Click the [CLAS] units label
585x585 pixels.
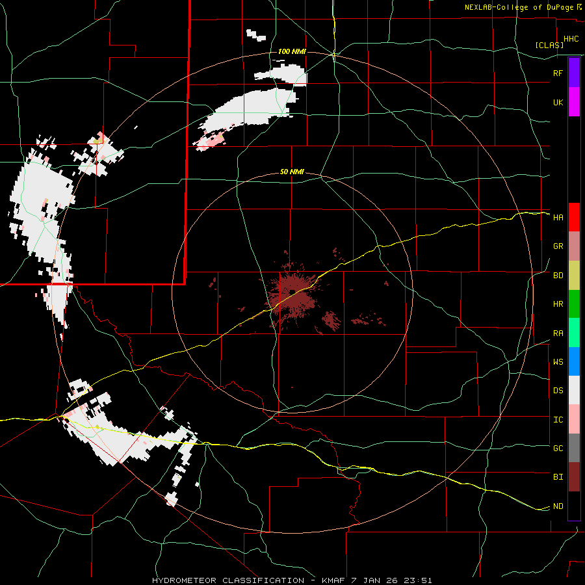click(x=549, y=45)
